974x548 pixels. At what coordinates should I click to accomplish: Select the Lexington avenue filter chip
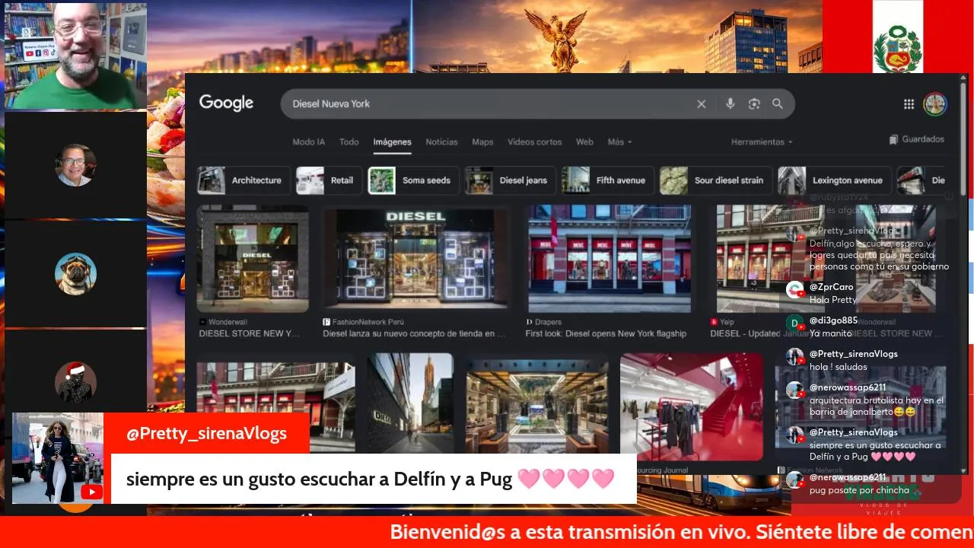click(x=834, y=180)
